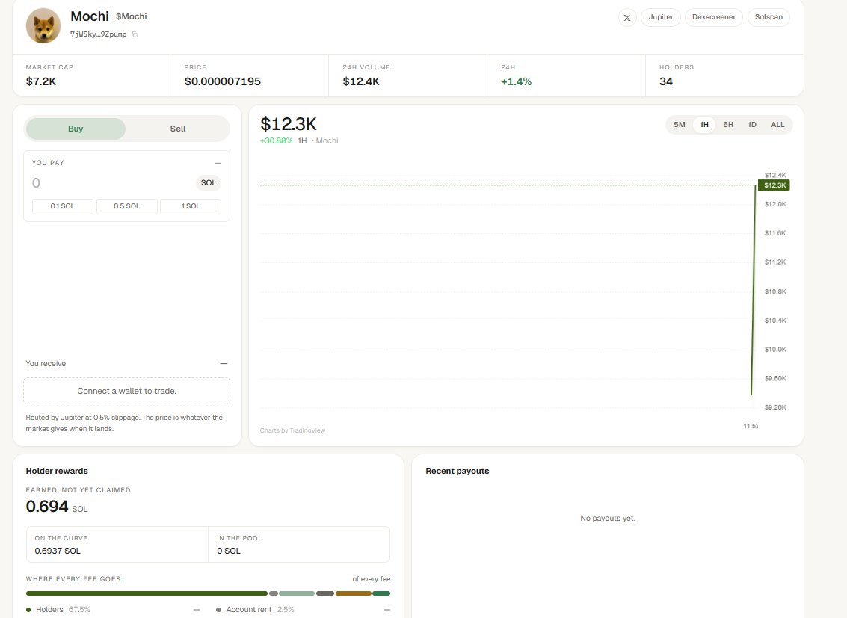Set chart range to 1D
This screenshot has height=618, width=847.
(752, 125)
